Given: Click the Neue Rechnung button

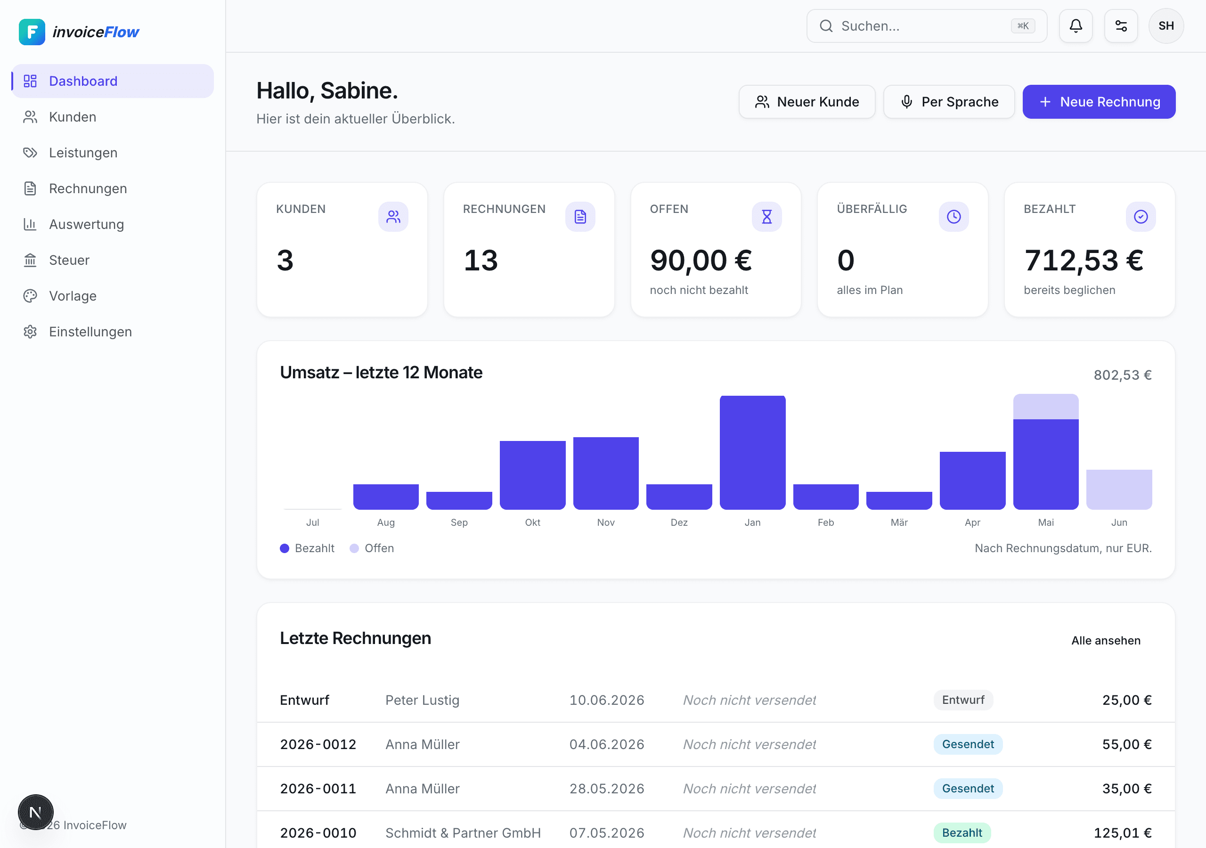Looking at the screenshot, I should [x=1098, y=101].
